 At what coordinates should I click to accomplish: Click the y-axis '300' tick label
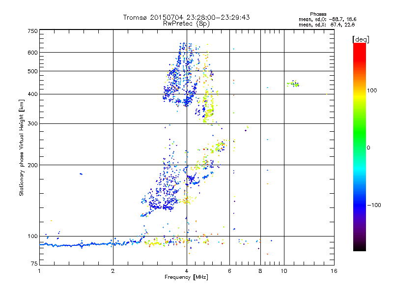tap(32, 124)
